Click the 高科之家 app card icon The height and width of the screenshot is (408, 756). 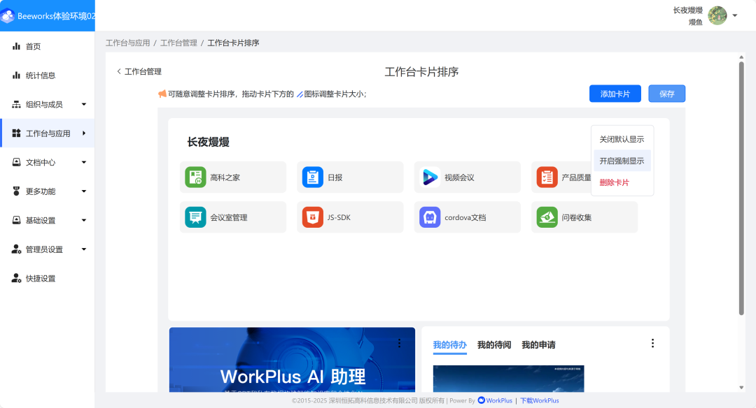click(195, 177)
